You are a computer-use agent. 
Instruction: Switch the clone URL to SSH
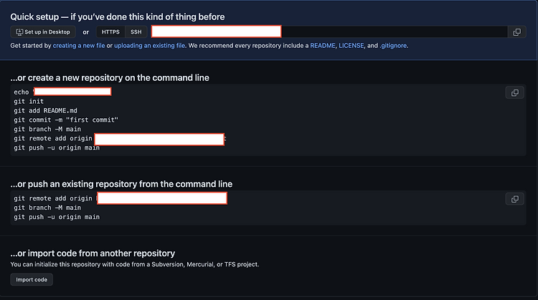pos(136,32)
